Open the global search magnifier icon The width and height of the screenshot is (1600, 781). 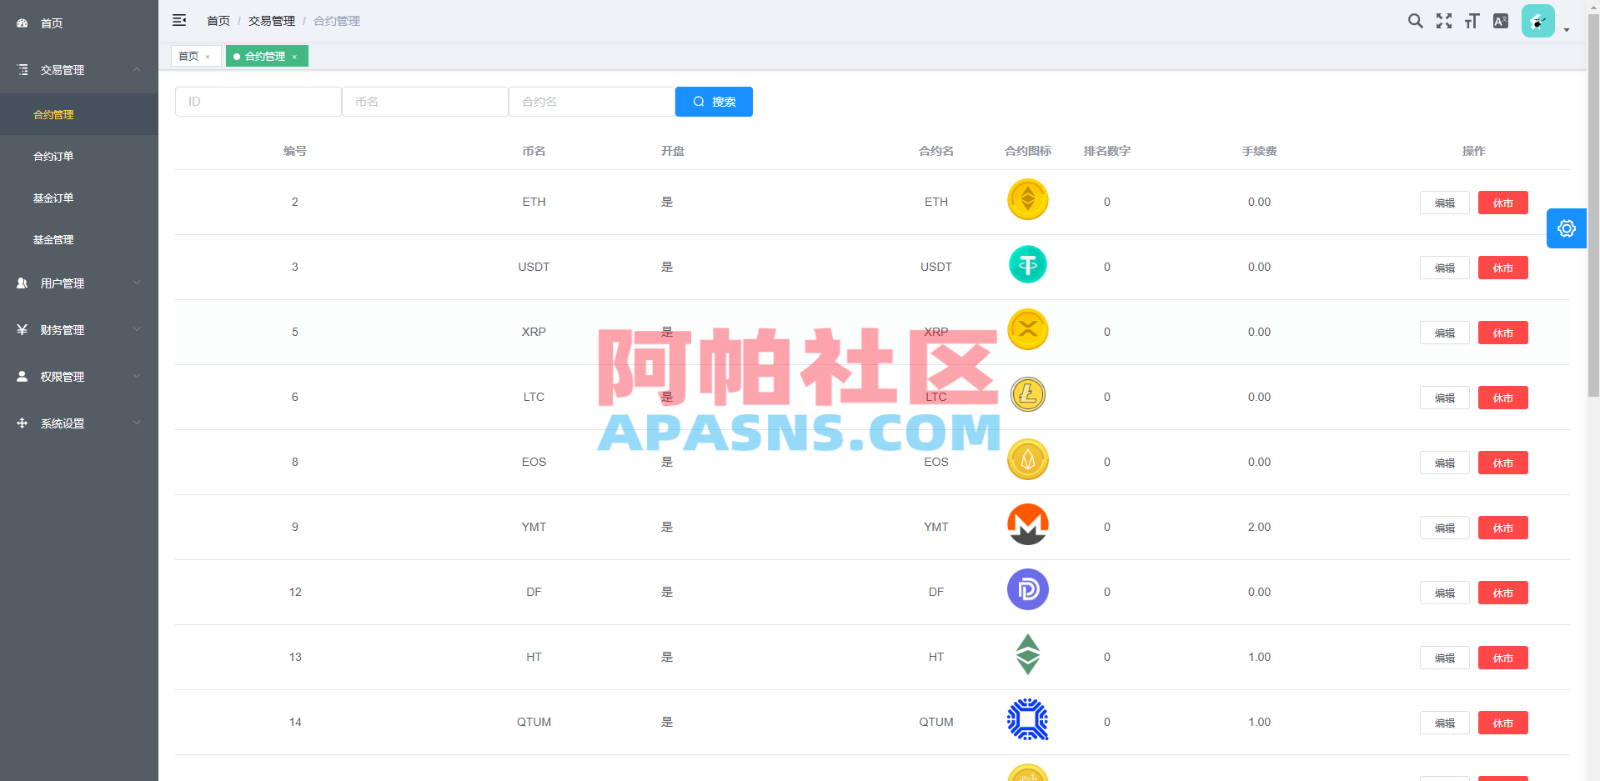tap(1415, 21)
